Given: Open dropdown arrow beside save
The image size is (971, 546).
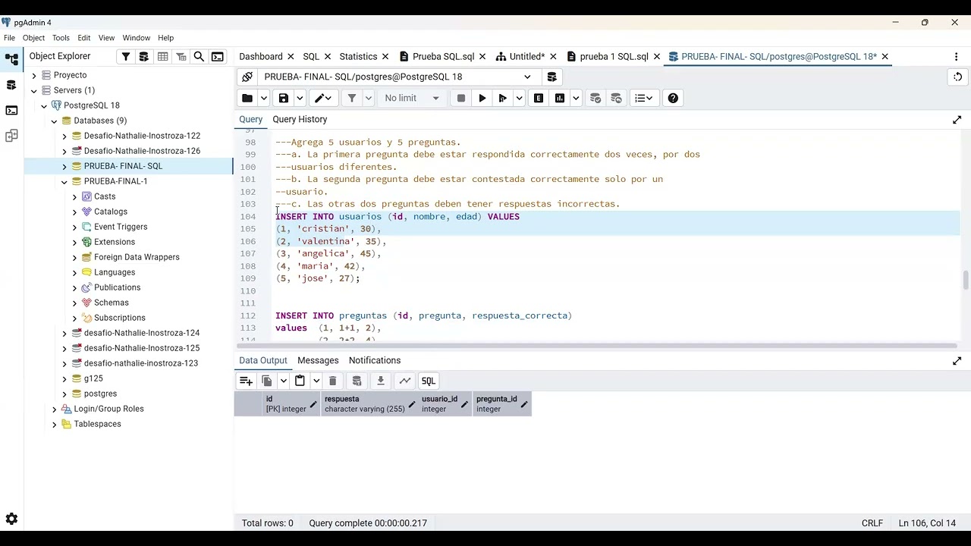Looking at the screenshot, I should (x=300, y=98).
